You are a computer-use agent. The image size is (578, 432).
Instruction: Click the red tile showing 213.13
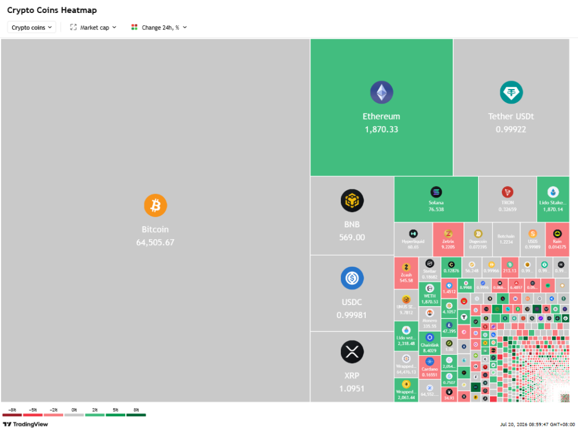tap(510, 267)
